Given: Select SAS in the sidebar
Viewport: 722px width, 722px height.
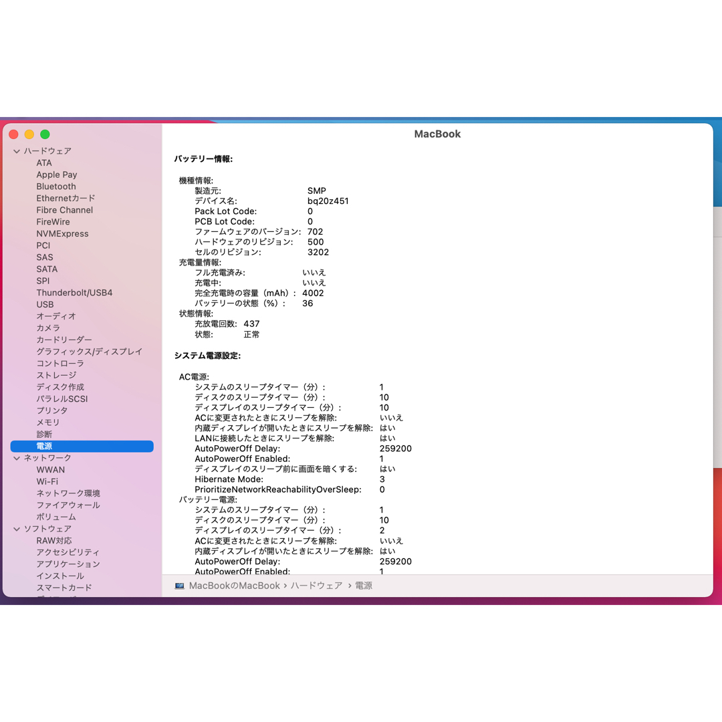Looking at the screenshot, I should click(x=45, y=257).
